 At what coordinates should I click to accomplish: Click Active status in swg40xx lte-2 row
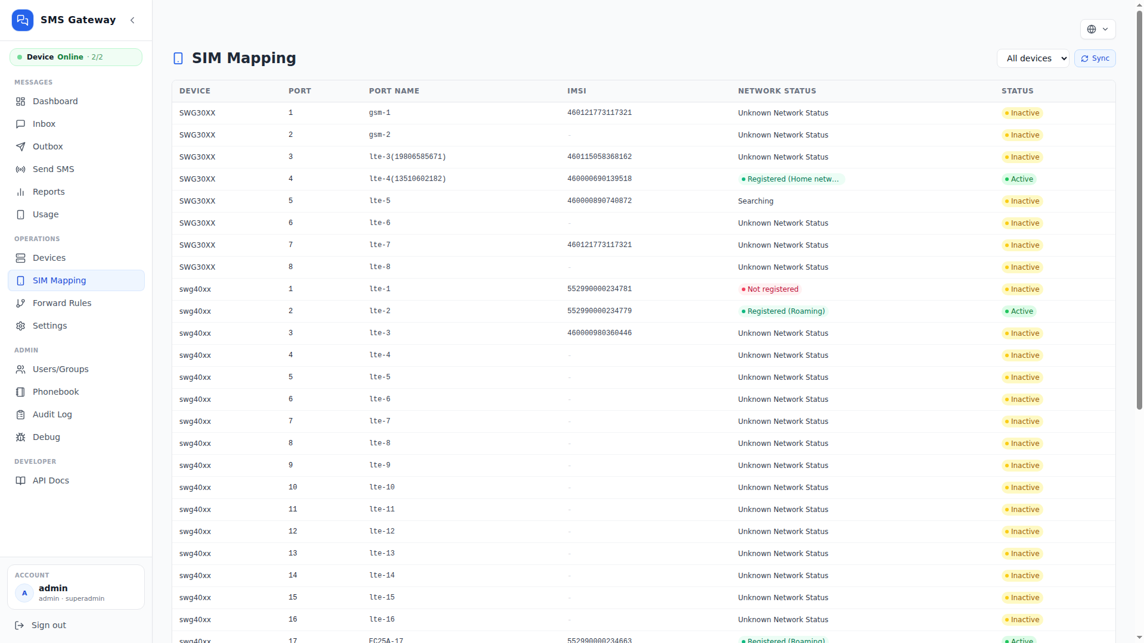pyautogui.click(x=1019, y=311)
